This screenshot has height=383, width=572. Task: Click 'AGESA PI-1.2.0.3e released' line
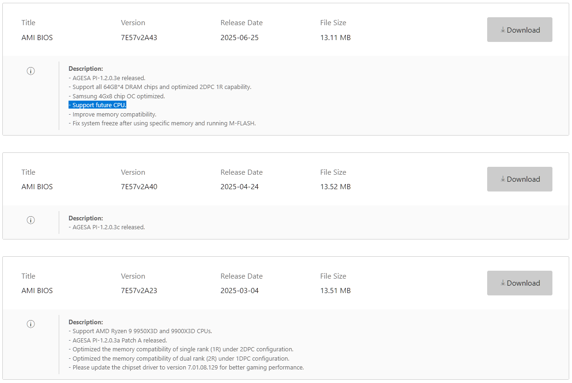point(107,78)
